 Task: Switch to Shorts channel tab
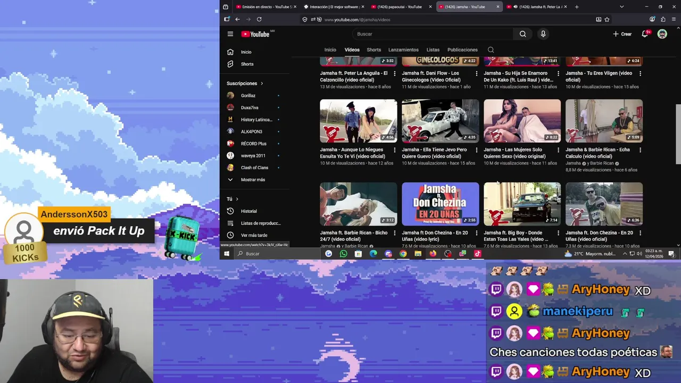374,50
